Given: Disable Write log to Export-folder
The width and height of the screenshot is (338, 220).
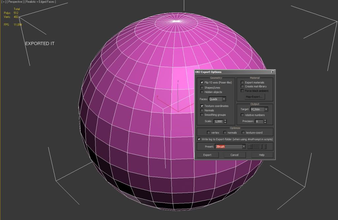Looking at the screenshot, I should (199, 139).
